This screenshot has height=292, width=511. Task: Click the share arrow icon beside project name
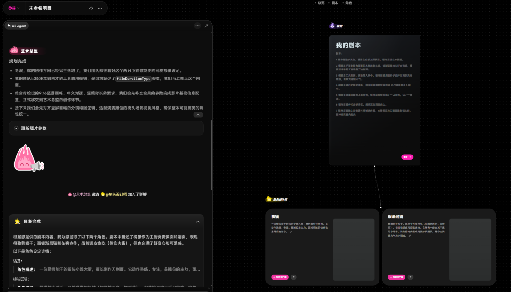pyautogui.click(x=91, y=8)
